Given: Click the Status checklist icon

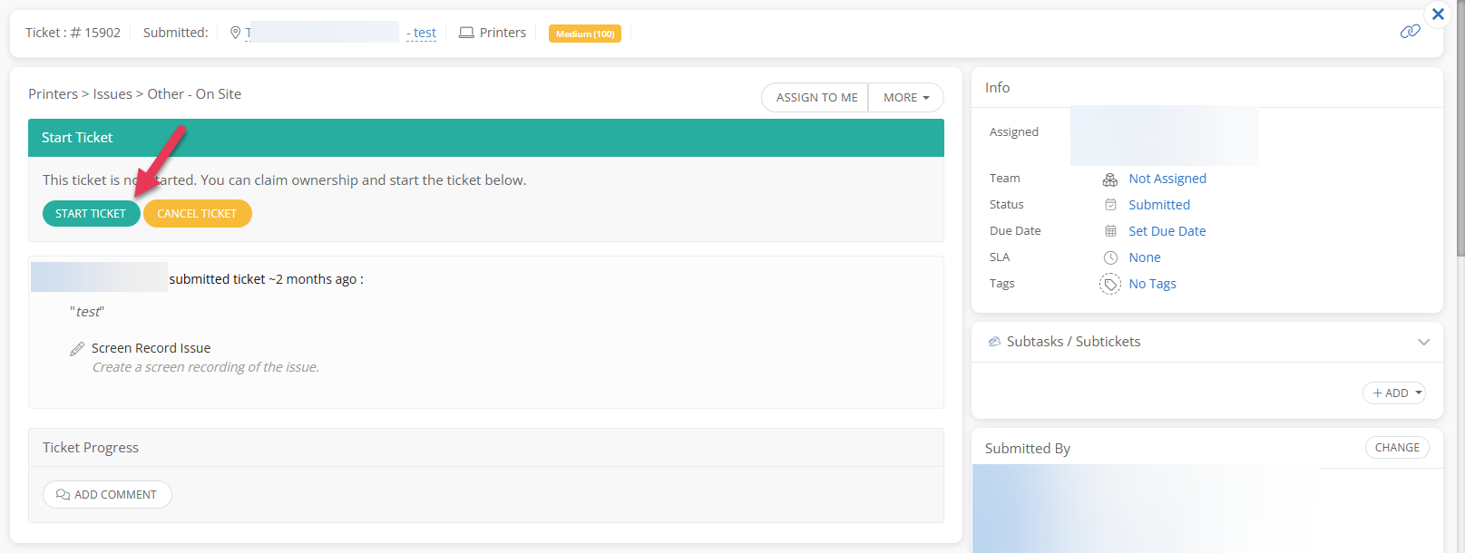Looking at the screenshot, I should tap(1109, 205).
